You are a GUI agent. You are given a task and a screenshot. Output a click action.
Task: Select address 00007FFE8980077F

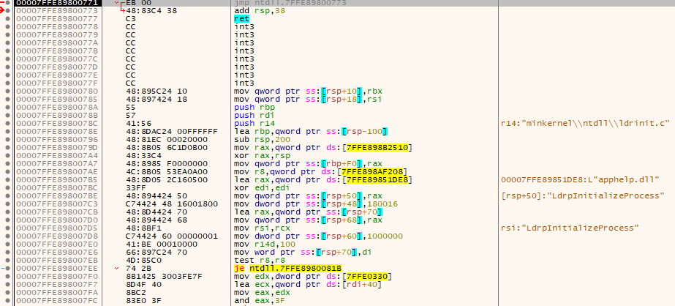57,83
